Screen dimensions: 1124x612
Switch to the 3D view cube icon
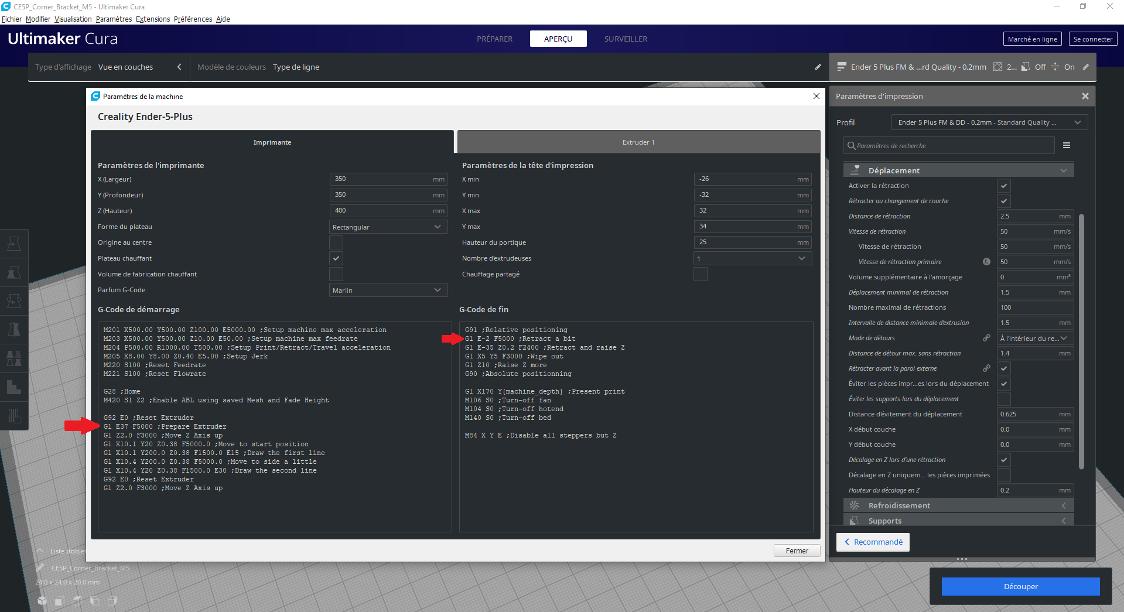[42, 601]
